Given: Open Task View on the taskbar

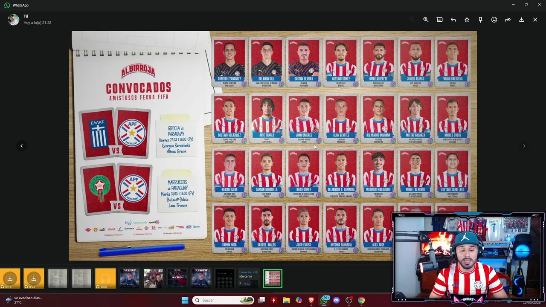Looking at the screenshot, I should coord(261,300).
